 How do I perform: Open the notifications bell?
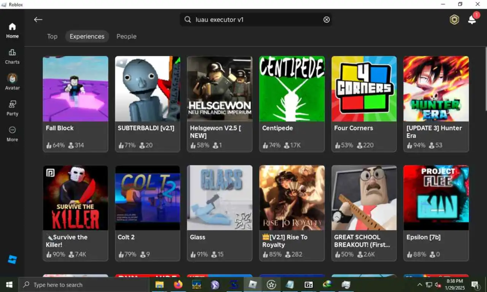click(472, 20)
